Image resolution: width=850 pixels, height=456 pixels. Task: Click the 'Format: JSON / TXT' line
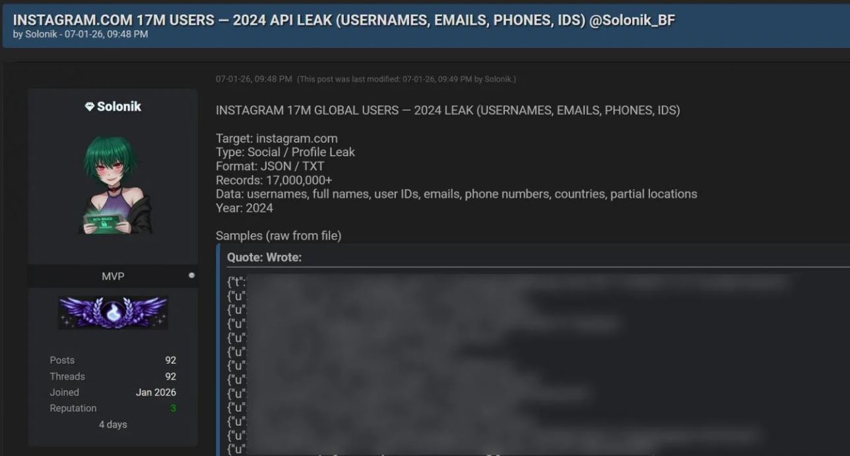(x=270, y=166)
